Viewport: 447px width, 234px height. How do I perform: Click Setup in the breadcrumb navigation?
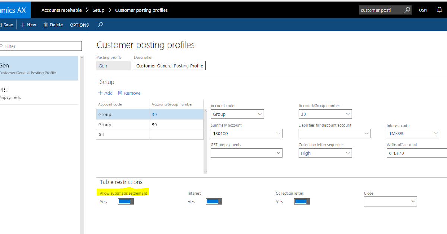coord(98,10)
